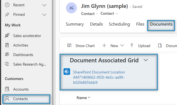
Task: Click the Dashboards chart icon
Action: pyautogui.click(x=7, y=54)
